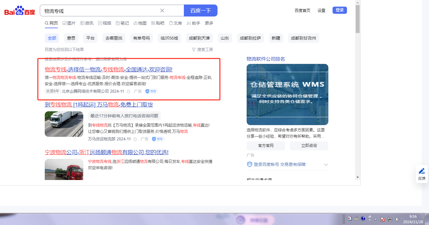
Task: Expand the dropdown next to 万马货运物流部 2024-11
Action: [135, 139]
